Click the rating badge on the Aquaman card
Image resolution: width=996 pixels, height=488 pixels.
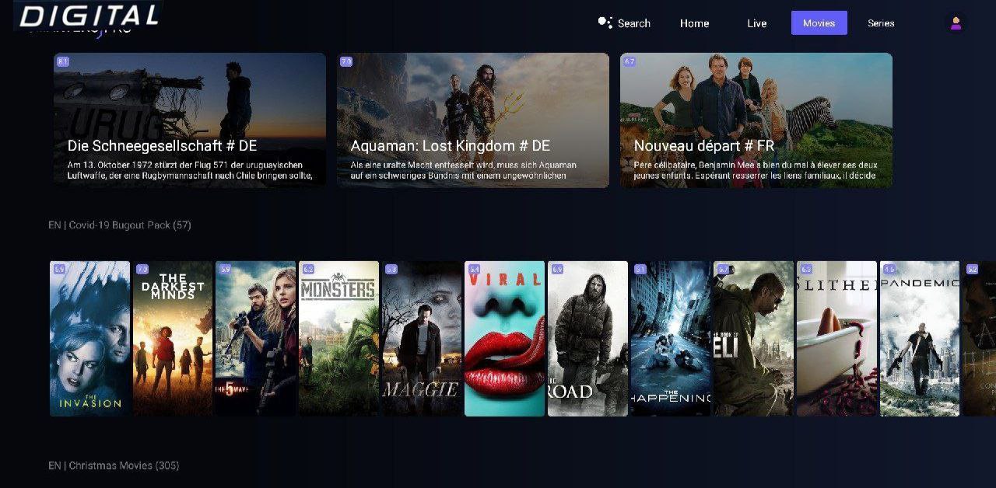click(x=346, y=61)
